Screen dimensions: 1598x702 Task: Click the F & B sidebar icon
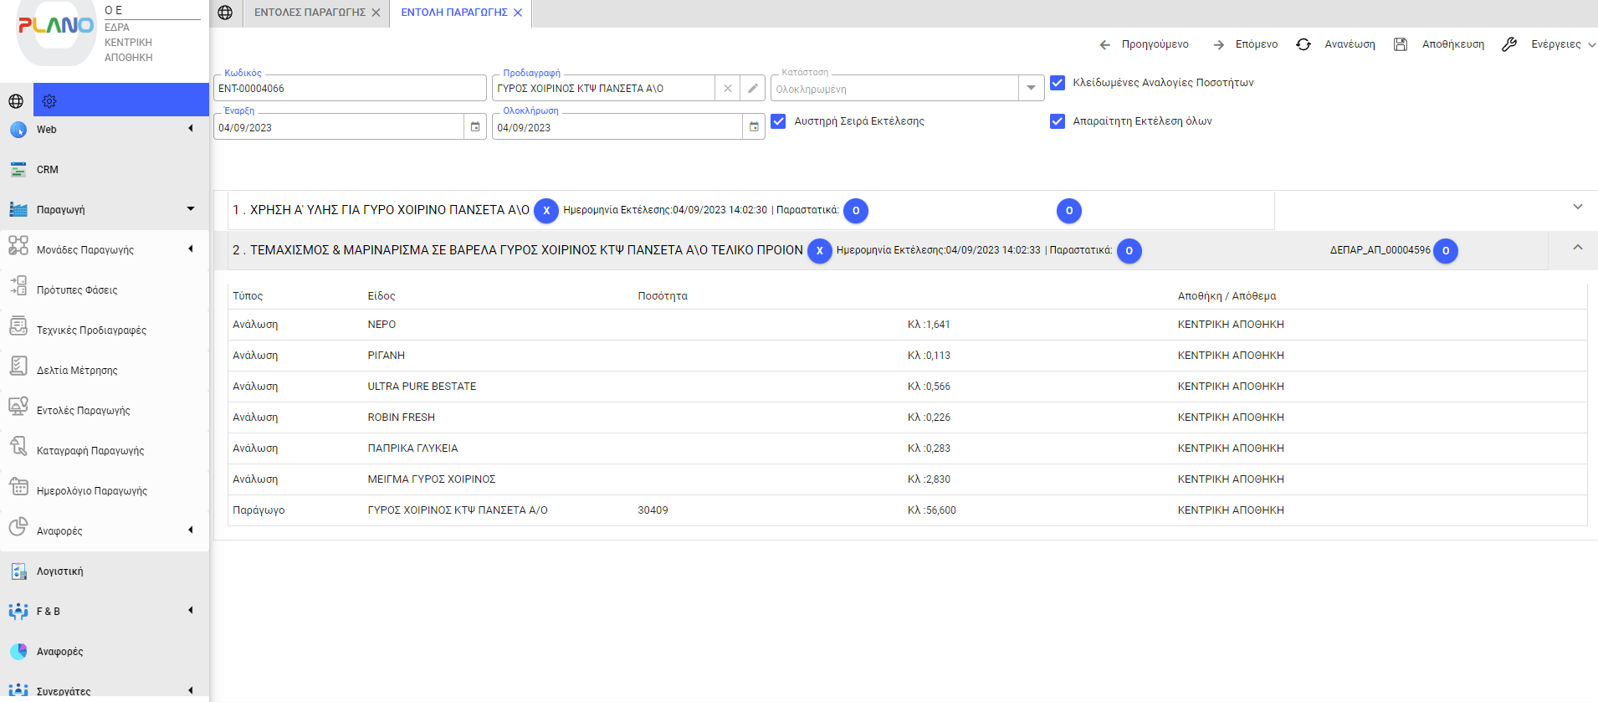coord(18,612)
